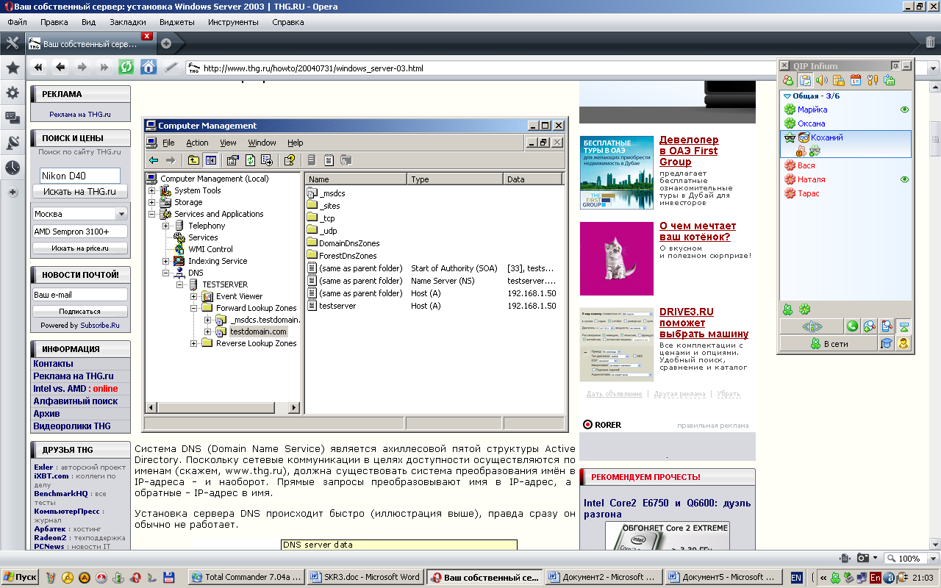Open the bookmarks star panel in the sidebar
The image size is (941, 588).
coord(12,68)
